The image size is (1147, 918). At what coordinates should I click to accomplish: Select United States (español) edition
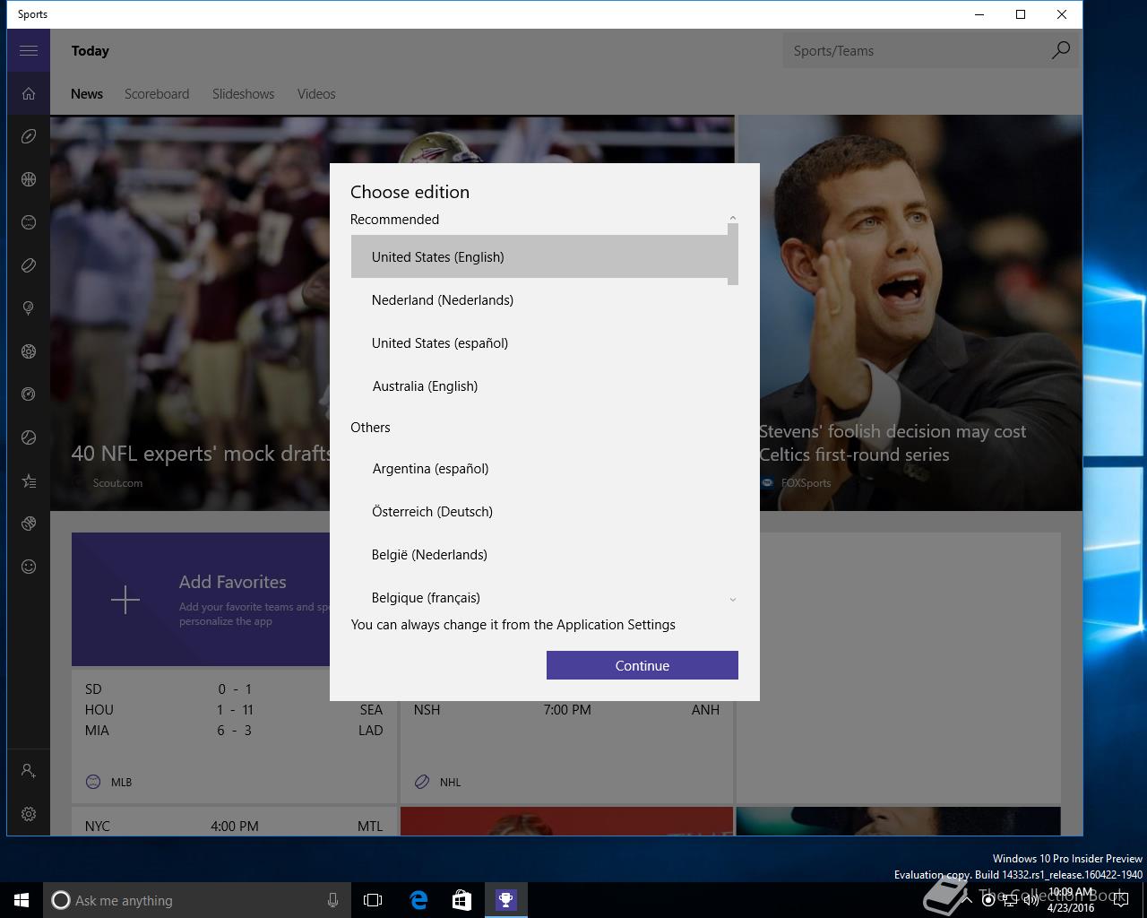(x=539, y=342)
